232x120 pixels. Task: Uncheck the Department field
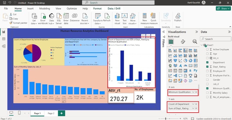click(x=207, y=62)
